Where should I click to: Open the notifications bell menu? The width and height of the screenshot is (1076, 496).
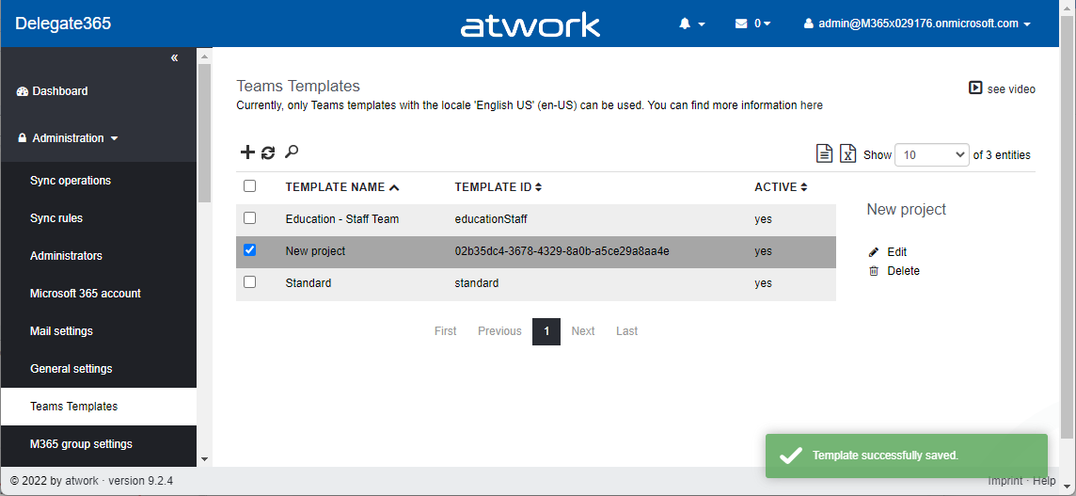point(691,24)
